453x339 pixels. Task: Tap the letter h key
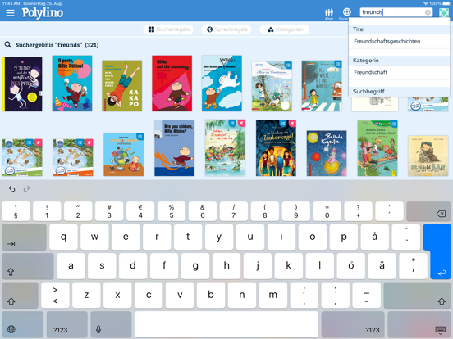(226, 266)
